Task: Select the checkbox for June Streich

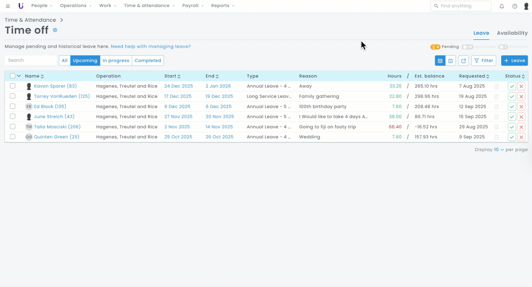Action: [13, 116]
